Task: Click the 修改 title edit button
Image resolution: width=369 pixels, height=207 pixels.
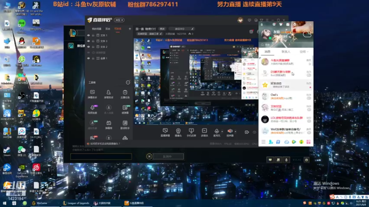Action: (x=162, y=29)
